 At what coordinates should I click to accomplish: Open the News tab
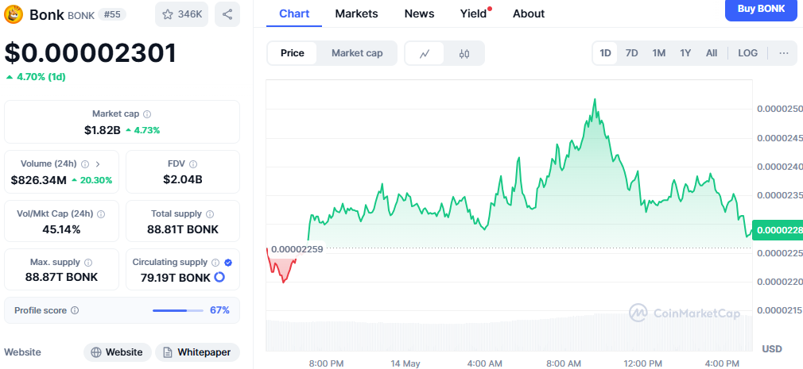point(419,13)
